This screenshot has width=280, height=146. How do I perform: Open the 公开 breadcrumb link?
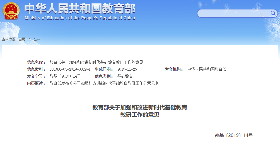37,39
